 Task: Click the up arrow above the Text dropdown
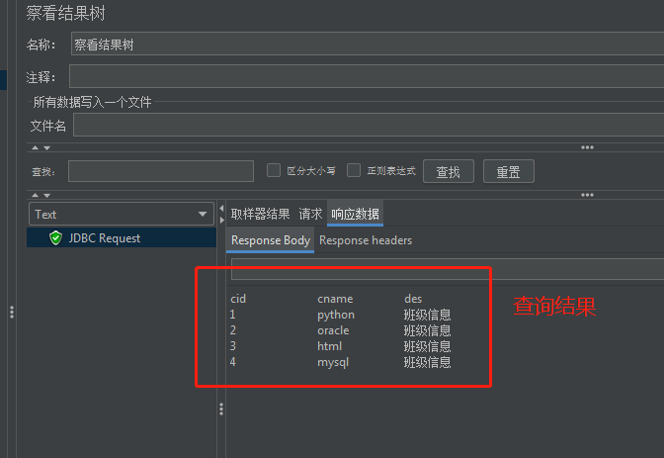click(x=36, y=195)
